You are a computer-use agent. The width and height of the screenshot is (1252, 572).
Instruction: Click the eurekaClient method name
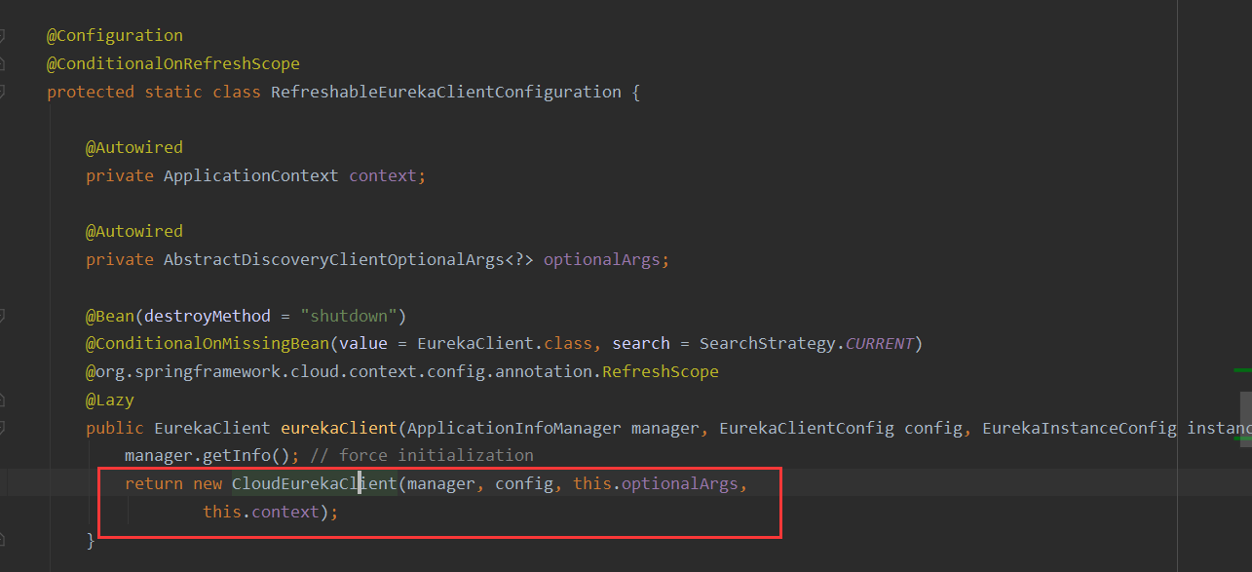coord(339,428)
